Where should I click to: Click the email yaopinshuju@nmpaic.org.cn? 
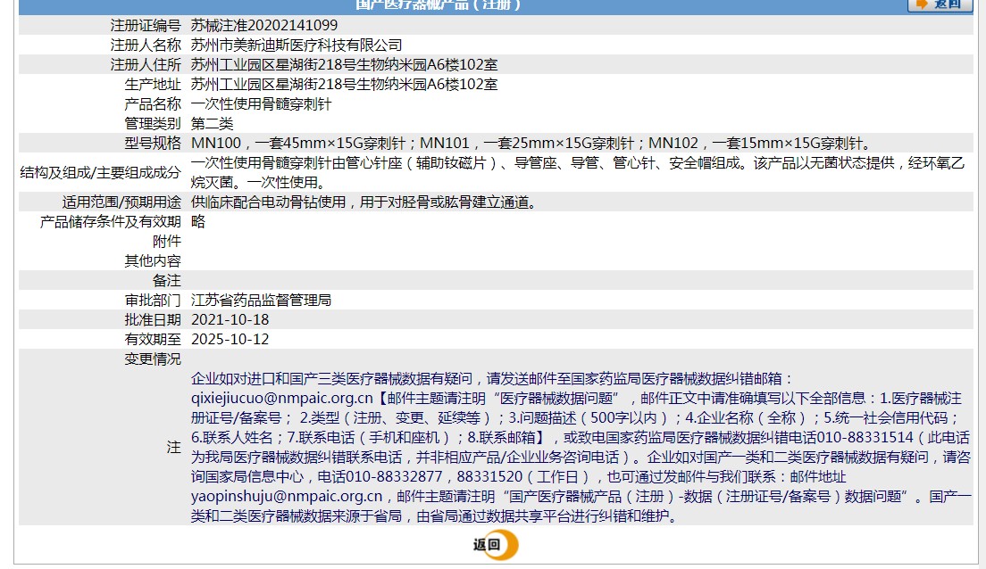[x=287, y=496]
